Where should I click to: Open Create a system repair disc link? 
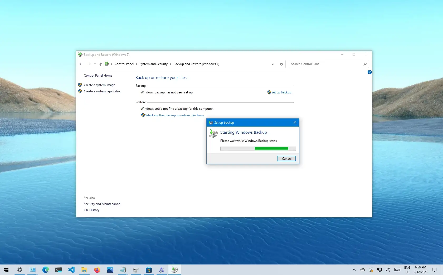(102, 91)
